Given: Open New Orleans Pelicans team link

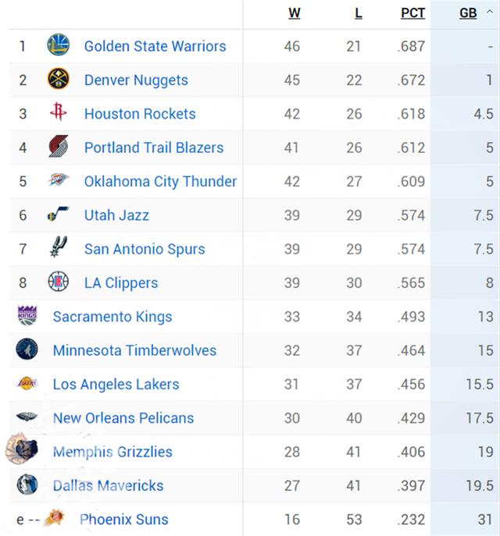Looking at the screenshot, I should pyautogui.click(x=123, y=418).
